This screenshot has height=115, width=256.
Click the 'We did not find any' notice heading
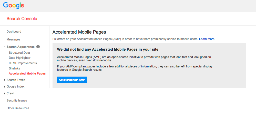click(108, 49)
